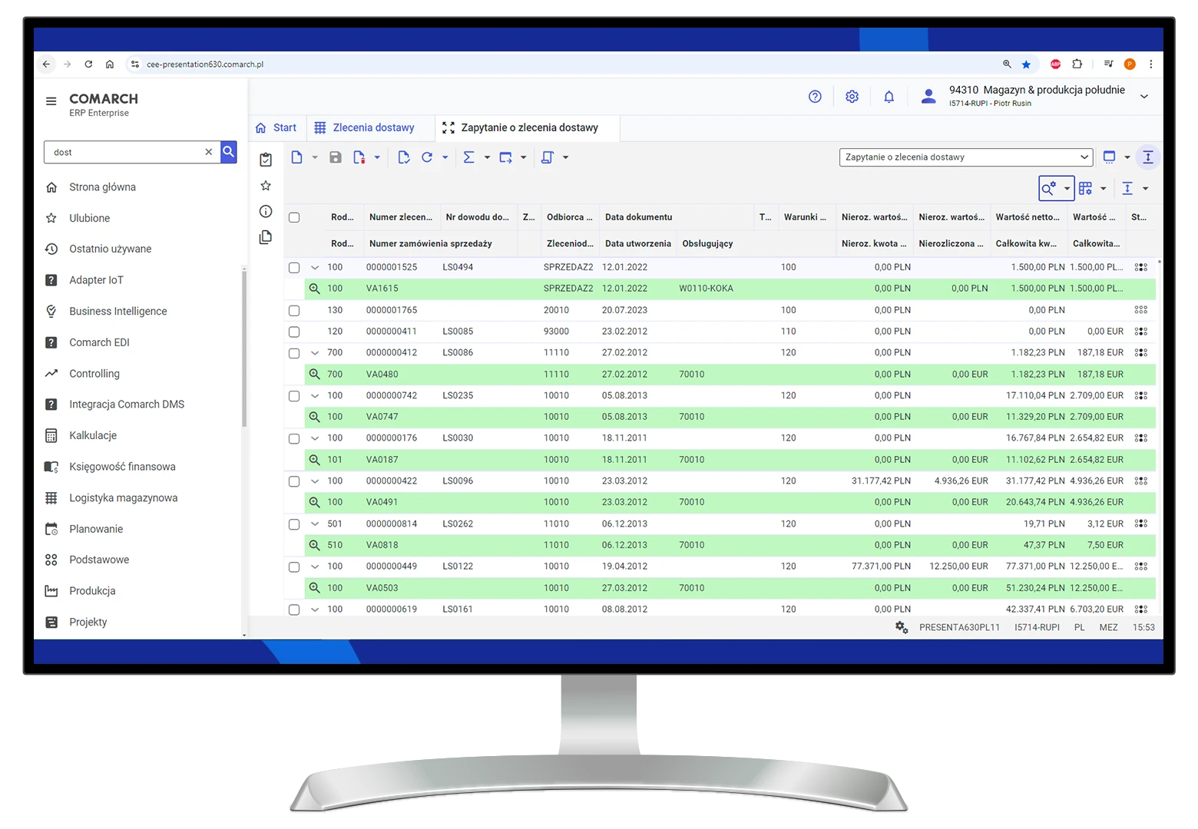This screenshot has width=1198, height=829.
Task: Check the row 0000001525 checkbox
Action: tap(294, 268)
